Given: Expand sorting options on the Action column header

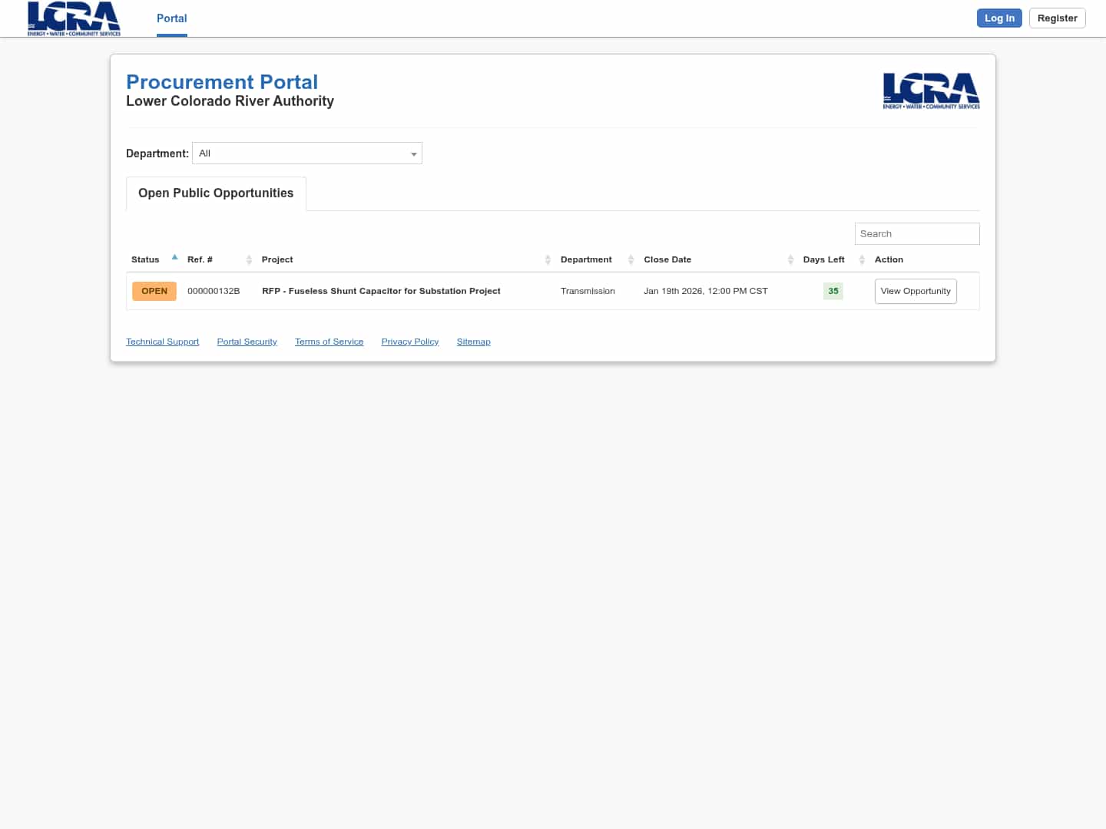Looking at the screenshot, I should pos(889,259).
